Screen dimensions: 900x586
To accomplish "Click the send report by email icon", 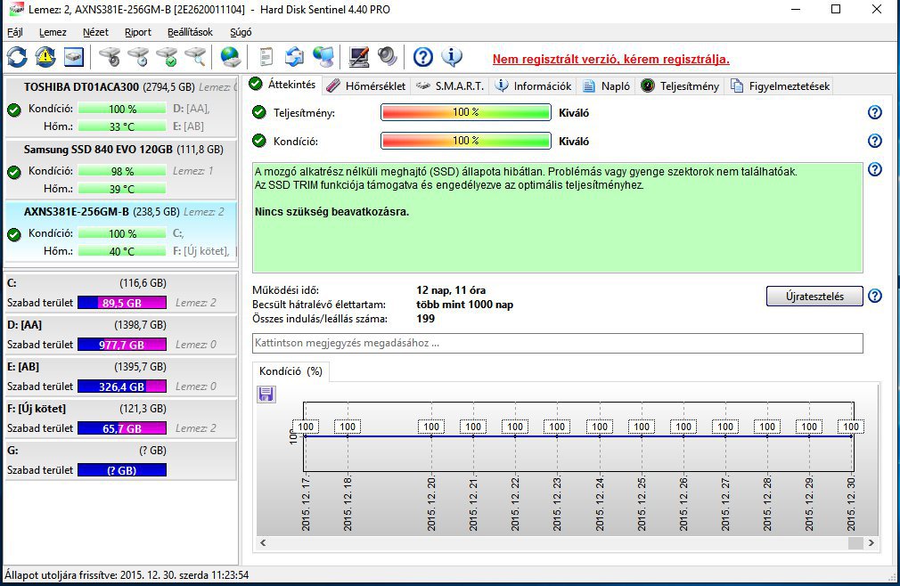I will click(x=294, y=57).
